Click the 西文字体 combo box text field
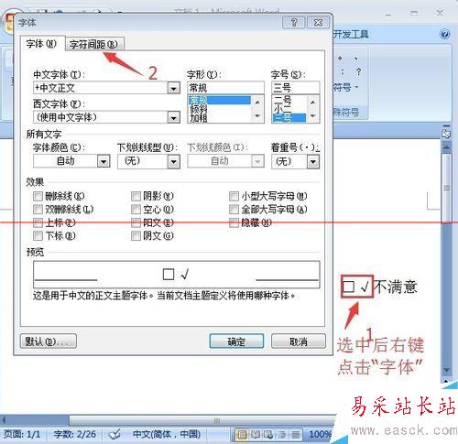This screenshot has width=458, height=444. pyautogui.click(x=101, y=117)
